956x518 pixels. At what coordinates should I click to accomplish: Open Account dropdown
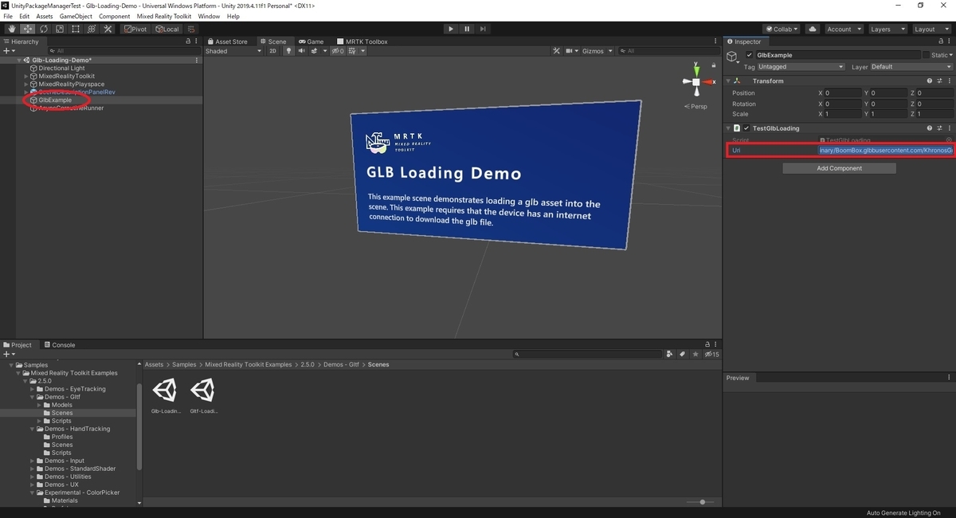click(x=843, y=29)
